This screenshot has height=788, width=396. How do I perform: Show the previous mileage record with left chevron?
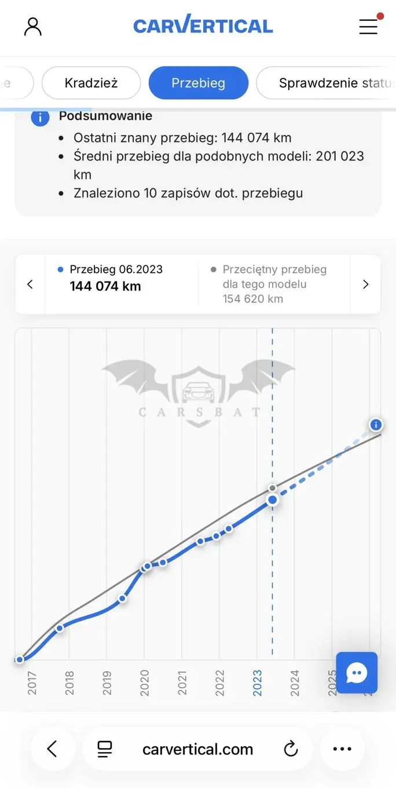pyautogui.click(x=30, y=284)
